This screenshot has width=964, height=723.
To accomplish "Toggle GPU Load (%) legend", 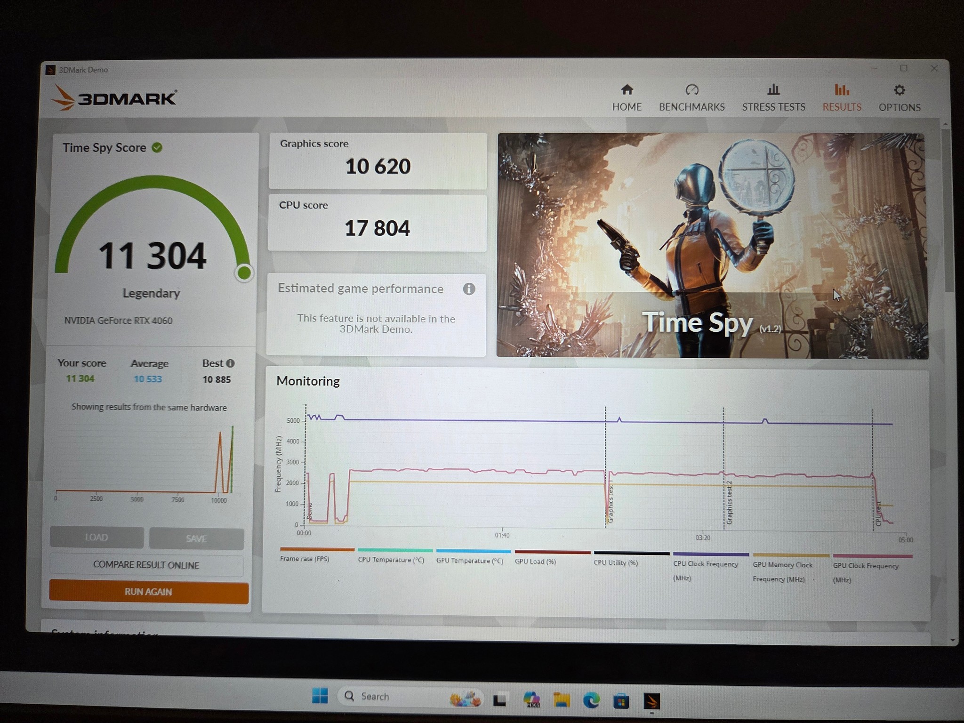I will tap(552, 558).
